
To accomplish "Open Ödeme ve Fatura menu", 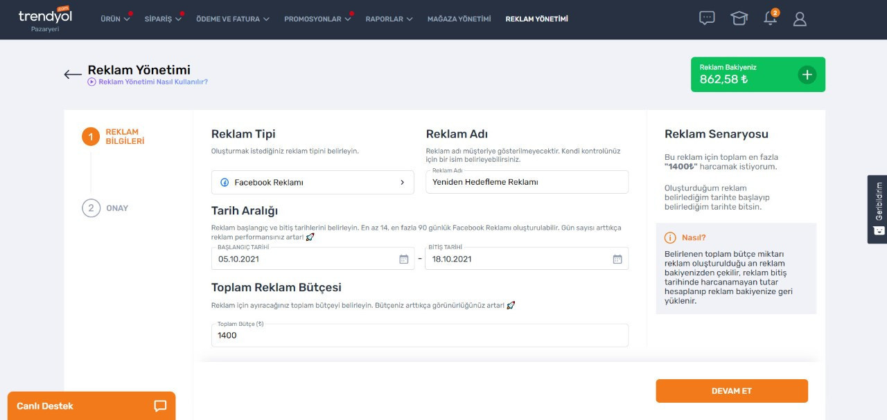I will (233, 19).
